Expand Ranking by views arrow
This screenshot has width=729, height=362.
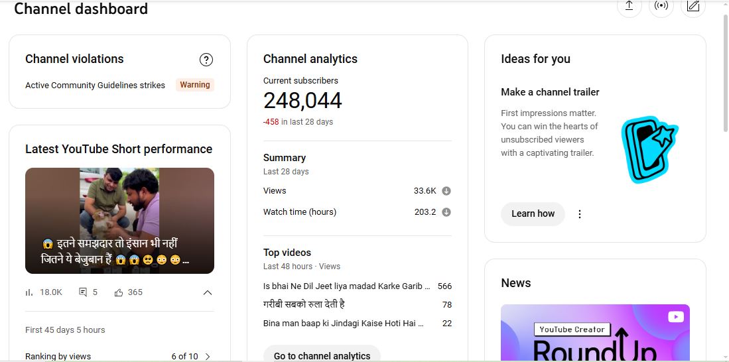click(x=208, y=356)
